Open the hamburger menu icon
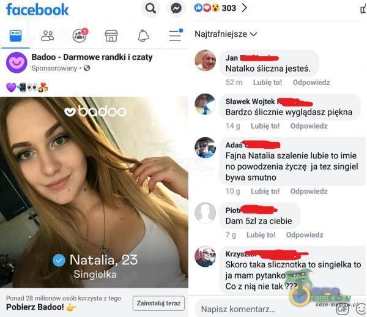Image resolution: width=367 pixels, height=317 pixels. coord(176,35)
